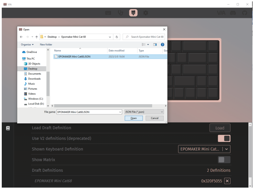The height and width of the screenshot is (189, 254).
Task: Open the Key Tester icon
Action: tap(121, 13)
